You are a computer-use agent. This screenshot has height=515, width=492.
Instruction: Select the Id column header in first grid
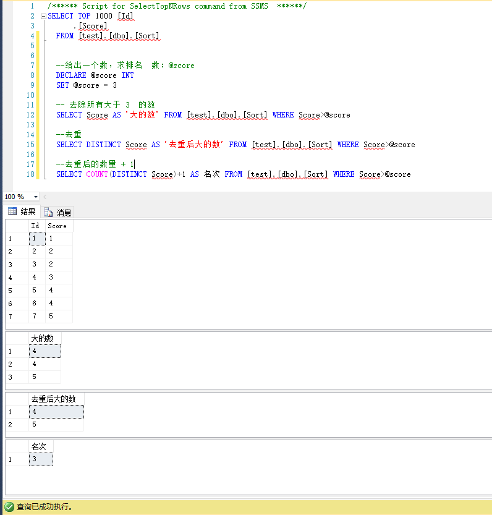37,226
